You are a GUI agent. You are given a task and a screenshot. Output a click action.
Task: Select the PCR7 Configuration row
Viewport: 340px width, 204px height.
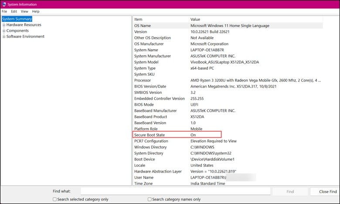(228, 141)
